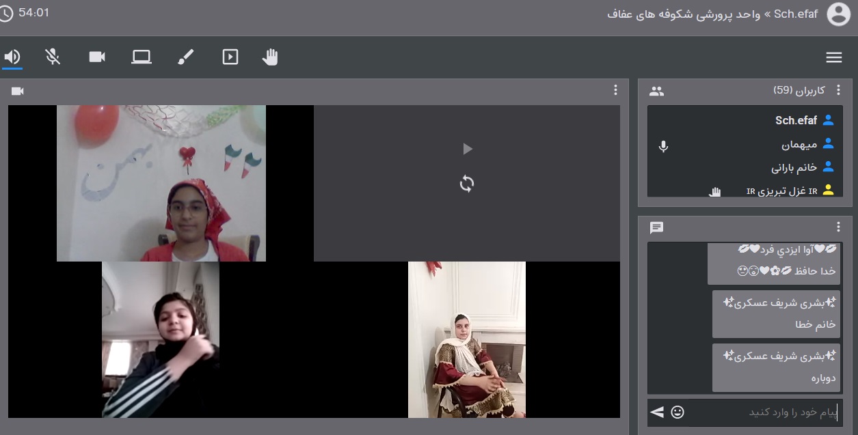This screenshot has width=858, height=435.
Task: Click the media playback share icon
Action: pyautogui.click(x=230, y=57)
